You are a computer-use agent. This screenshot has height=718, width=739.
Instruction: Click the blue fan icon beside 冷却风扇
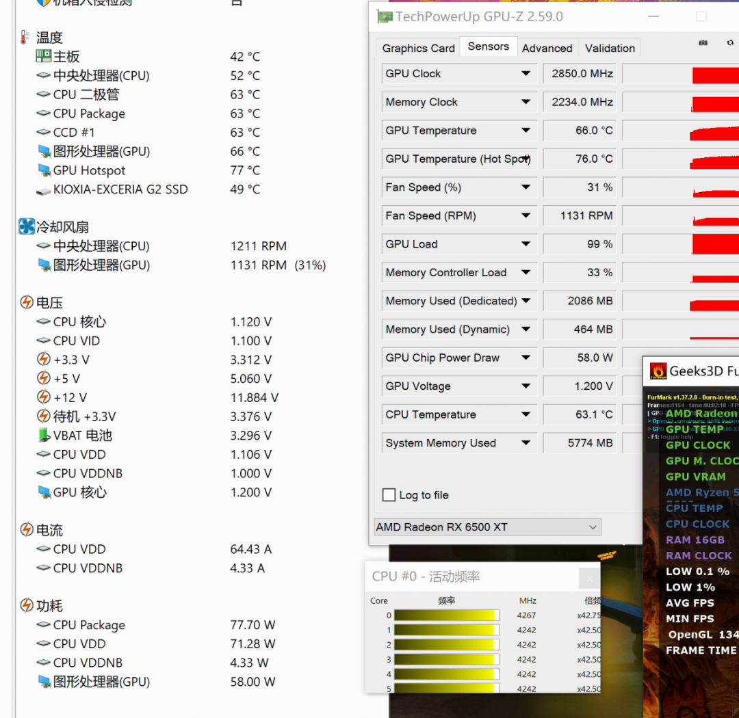tap(27, 226)
